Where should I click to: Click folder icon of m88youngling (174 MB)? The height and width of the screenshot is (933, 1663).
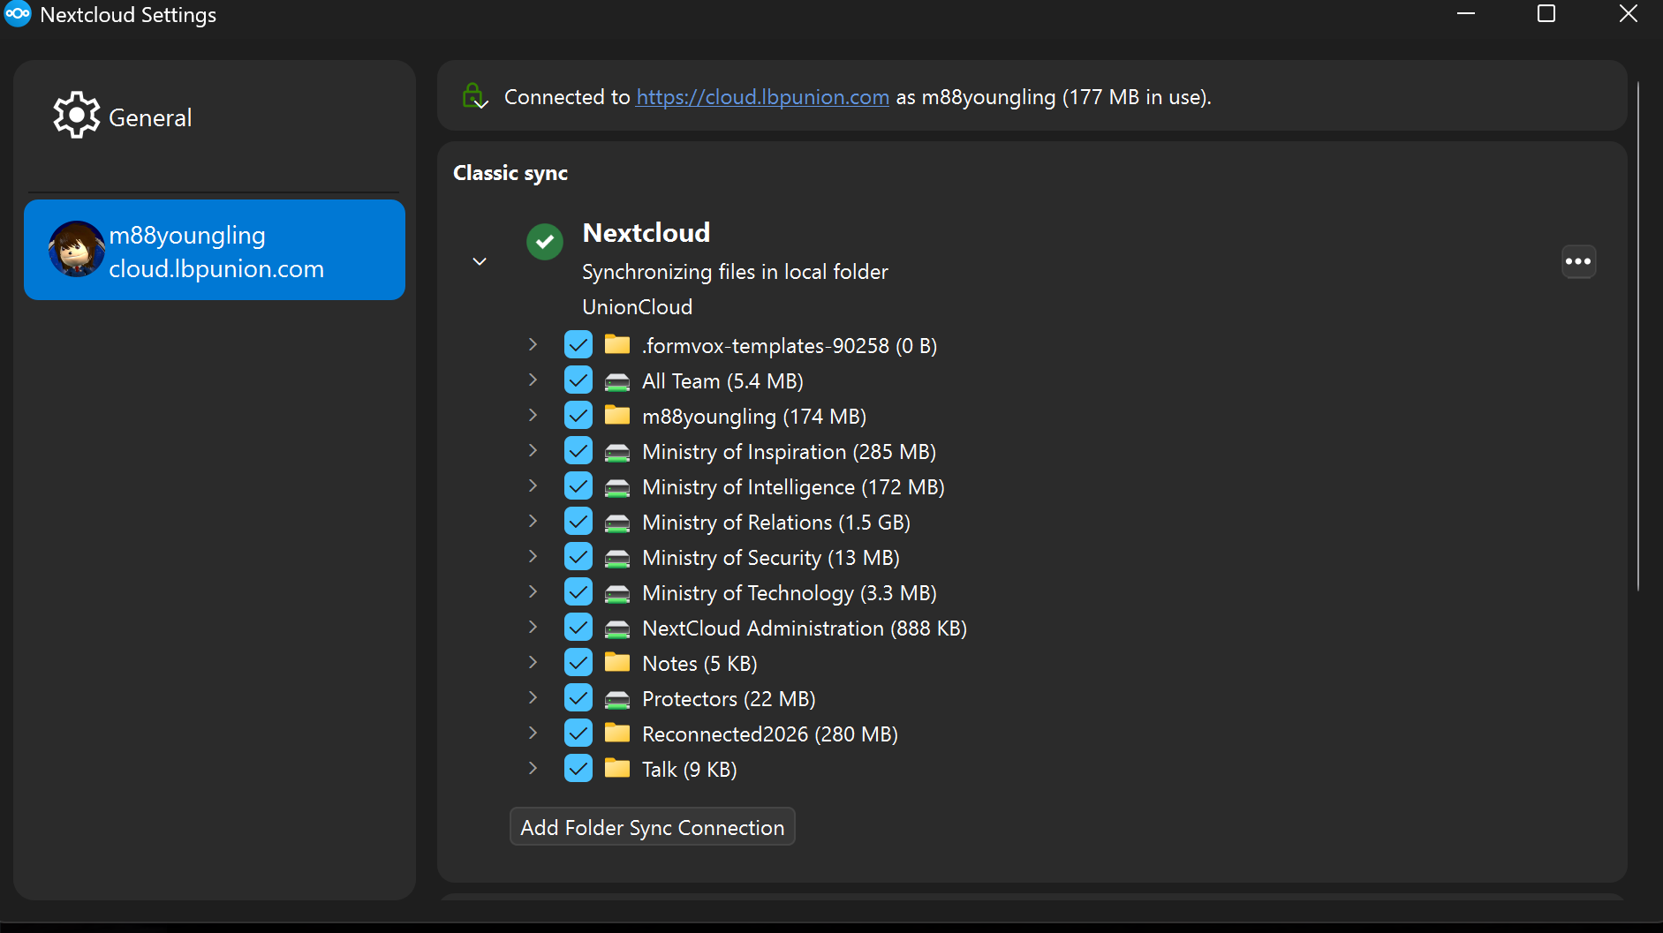617,415
